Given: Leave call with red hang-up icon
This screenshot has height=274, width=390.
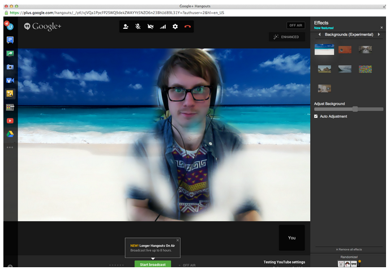Looking at the screenshot, I should coord(187,27).
